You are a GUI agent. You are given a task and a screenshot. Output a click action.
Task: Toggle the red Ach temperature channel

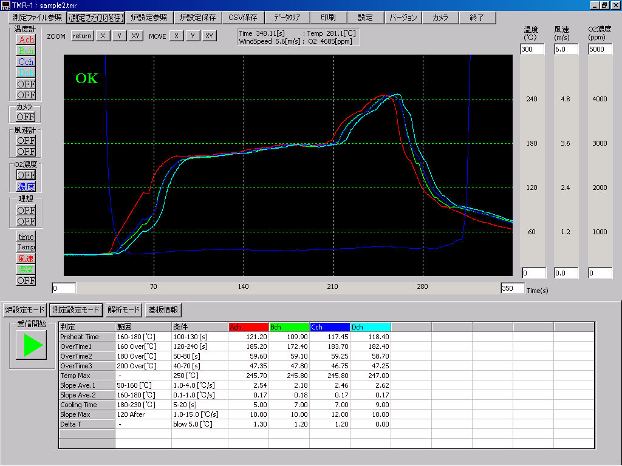26,39
